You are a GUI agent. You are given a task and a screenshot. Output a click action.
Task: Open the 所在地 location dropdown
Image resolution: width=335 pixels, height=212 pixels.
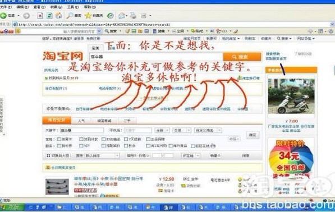(191, 156)
